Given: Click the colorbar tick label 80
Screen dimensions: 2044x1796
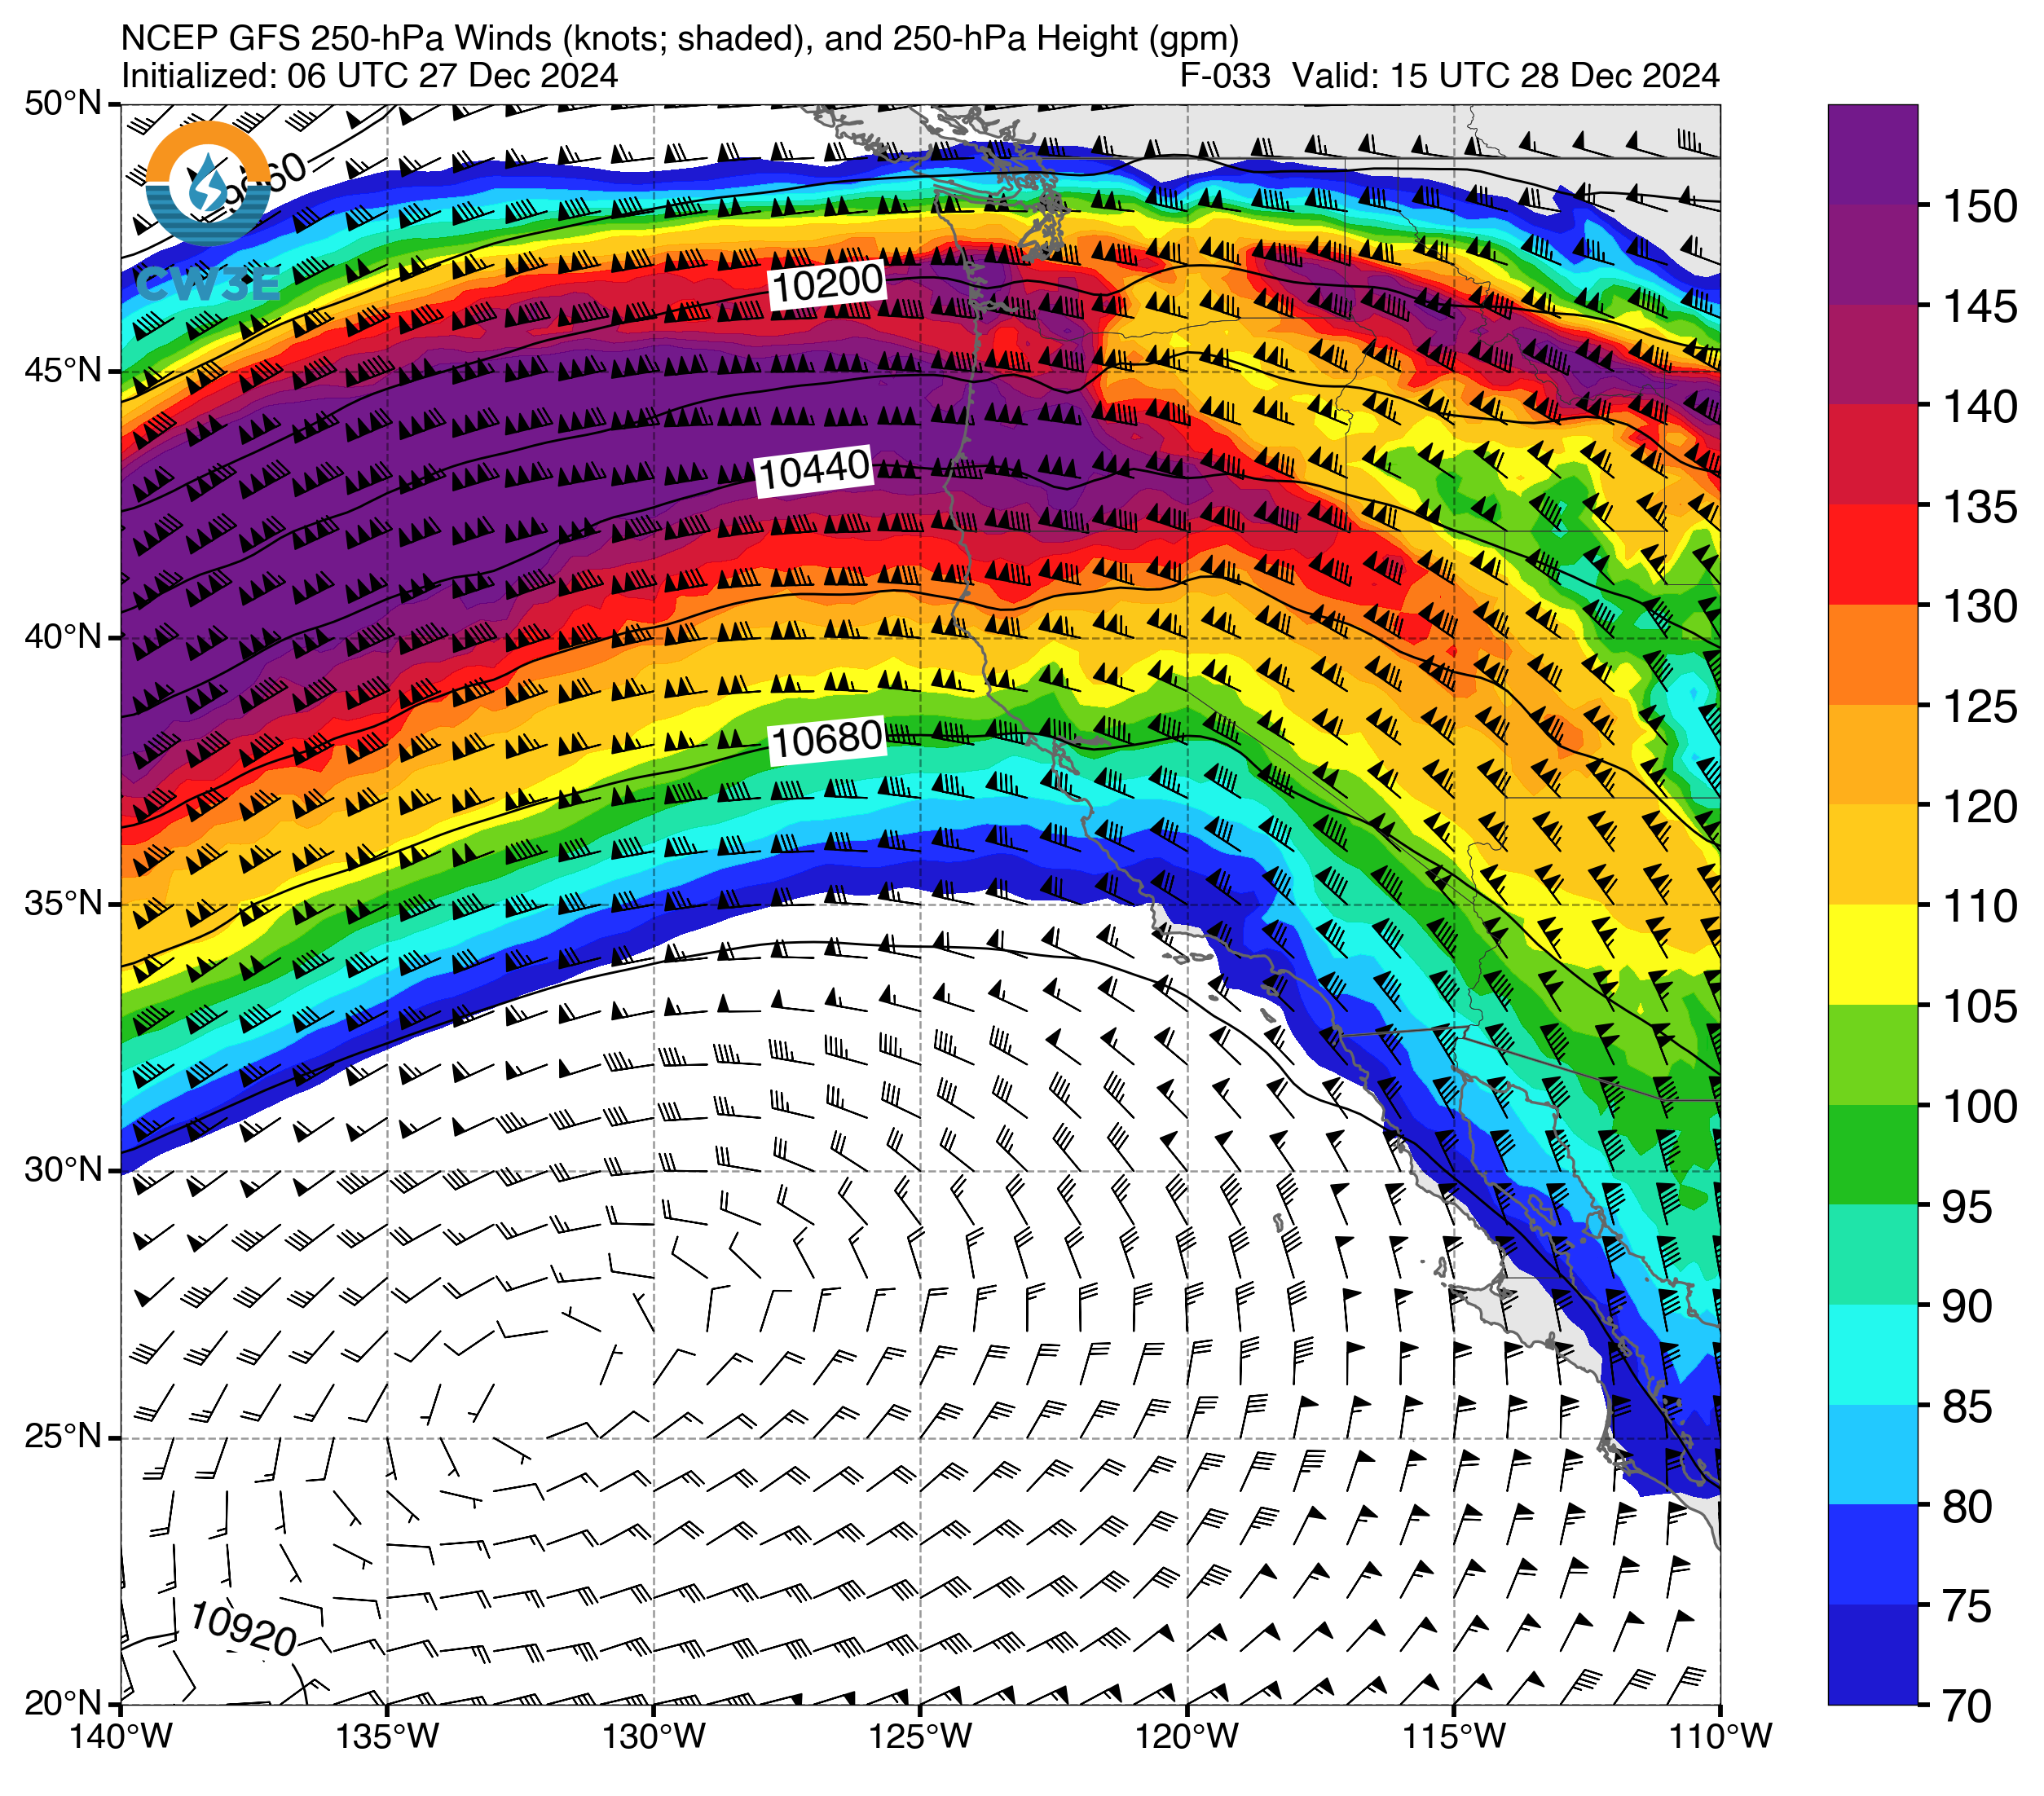Looking at the screenshot, I should pos(1967,1507).
